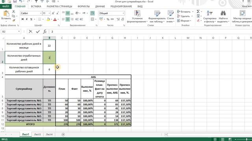This screenshot has height=141, width=252.
Task: Open Шрифт group dialog launcher
Action: tap(59, 25)
